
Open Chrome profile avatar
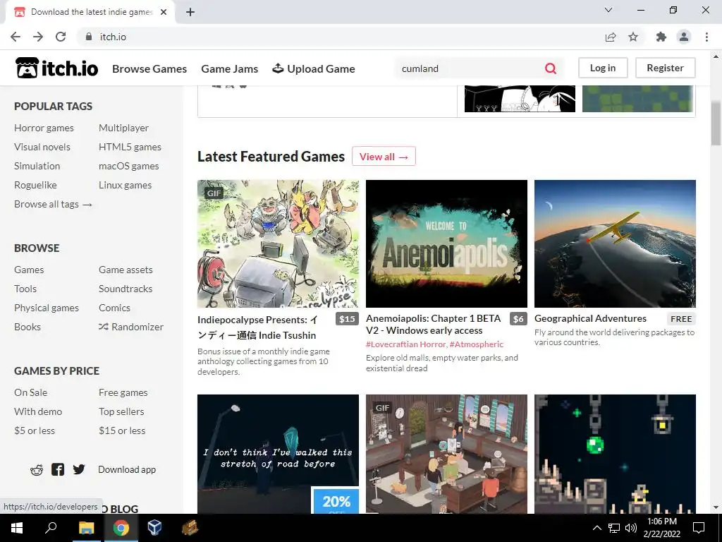[684, 37]
